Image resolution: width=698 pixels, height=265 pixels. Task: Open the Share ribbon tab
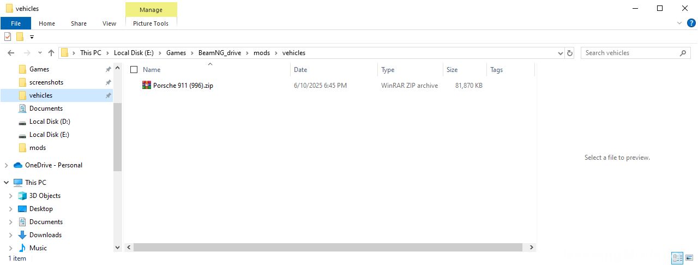pyautogui.click(x=79, y=23)
